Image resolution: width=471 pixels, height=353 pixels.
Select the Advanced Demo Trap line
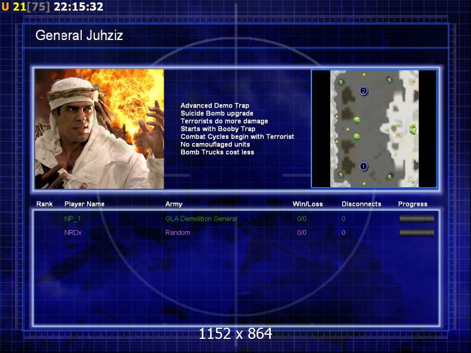[x=215, y=105]
